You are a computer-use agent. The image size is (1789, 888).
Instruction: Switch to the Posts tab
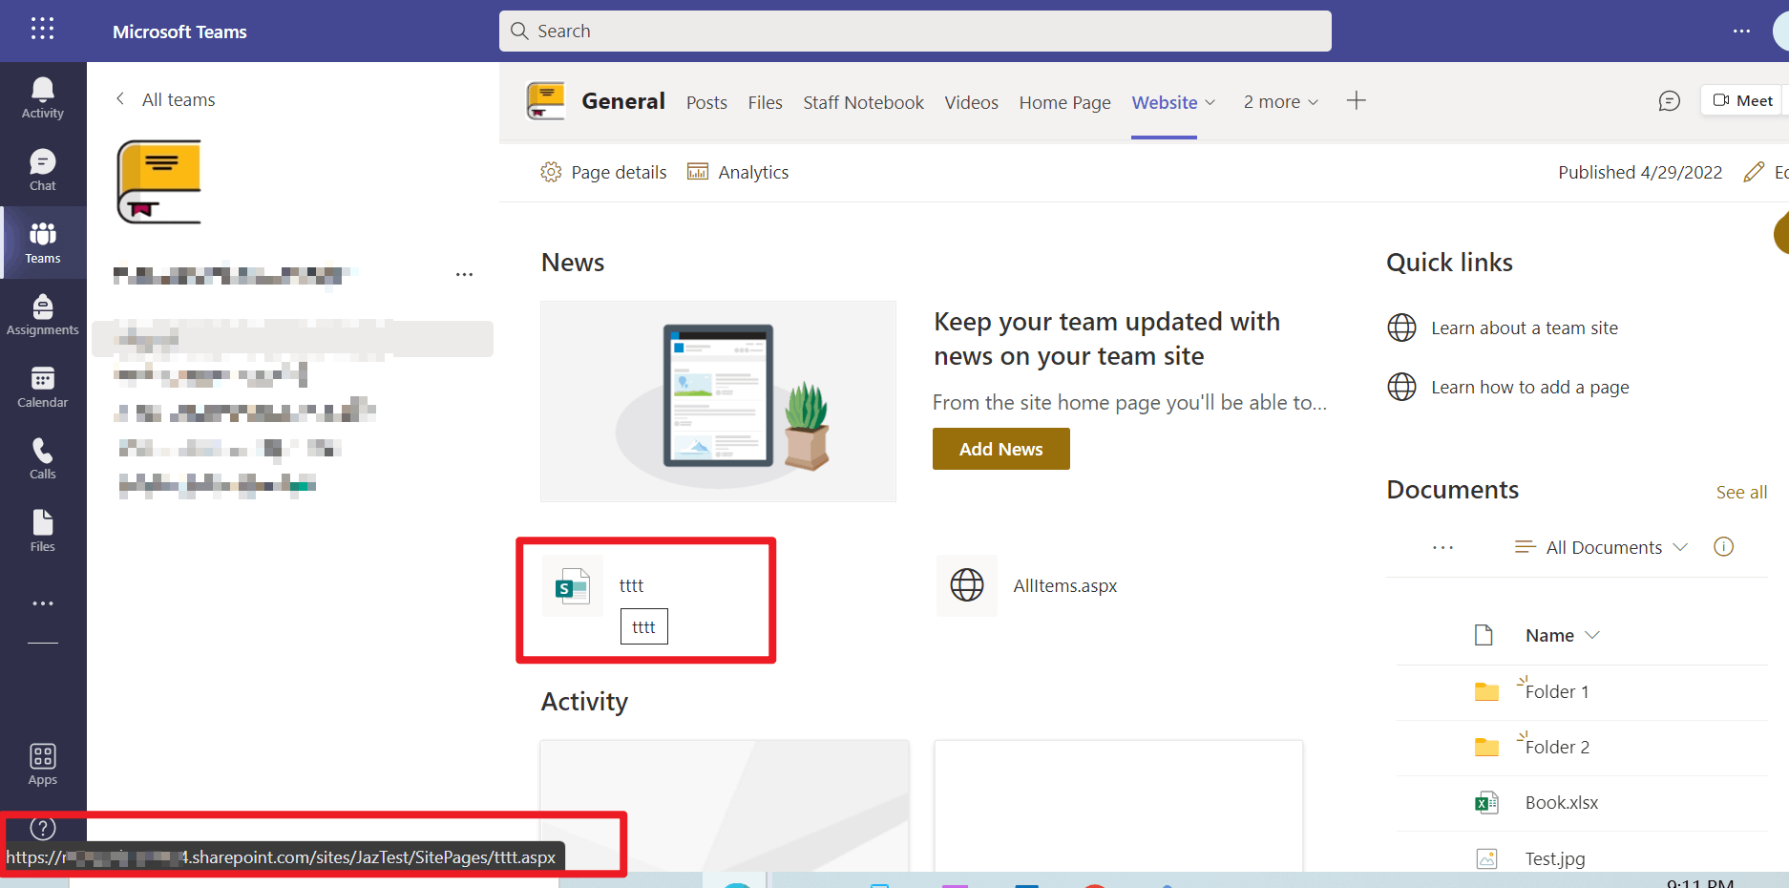[x=706, y=102]
